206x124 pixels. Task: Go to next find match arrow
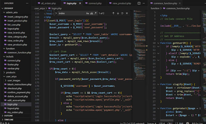click(x=118, y=13)
